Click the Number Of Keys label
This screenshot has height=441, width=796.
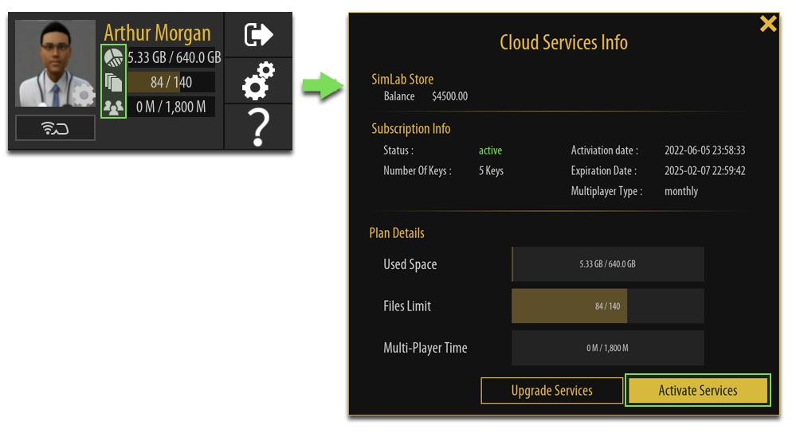418,171
